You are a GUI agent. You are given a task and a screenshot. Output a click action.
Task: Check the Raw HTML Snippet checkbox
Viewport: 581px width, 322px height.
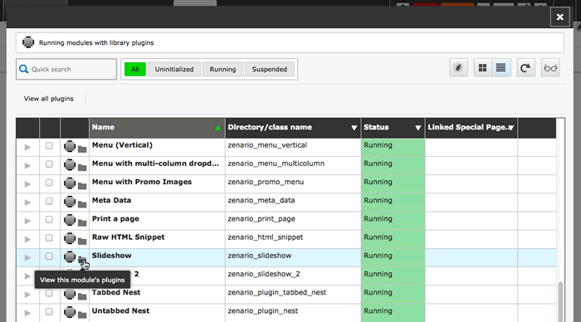coord(49,238)
